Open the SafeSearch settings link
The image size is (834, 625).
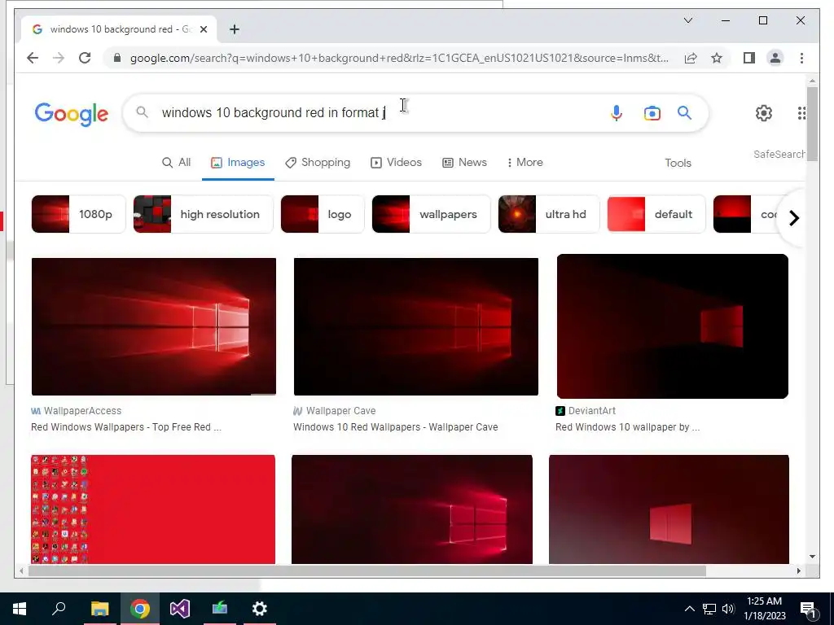779,154
